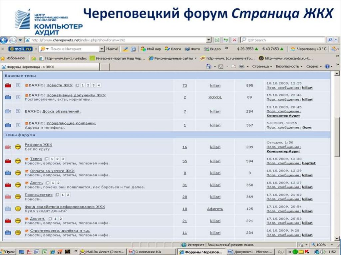Click the Windows Пуск start button
Viewport: 341px width, 255px height.
tap(8, 252)
